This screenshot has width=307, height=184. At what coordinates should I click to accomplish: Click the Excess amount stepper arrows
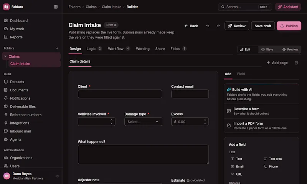click(205, 122)
